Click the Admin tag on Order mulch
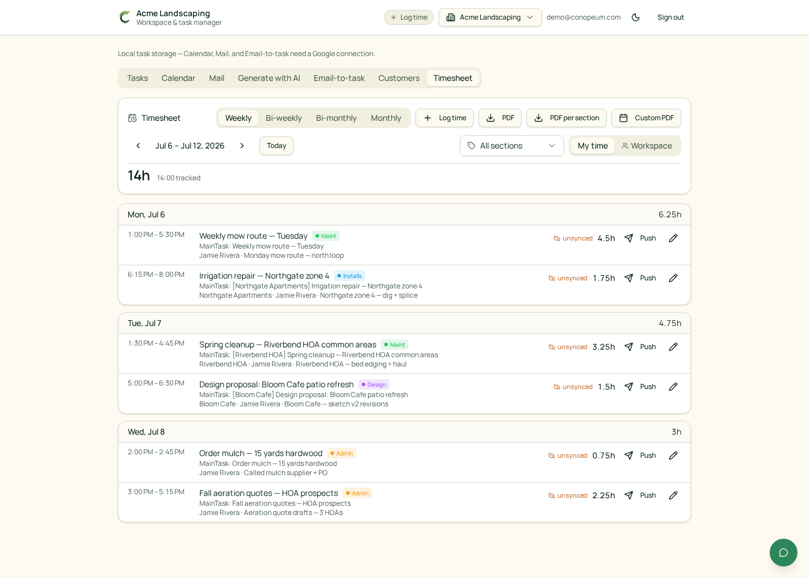 click(342, 453)
